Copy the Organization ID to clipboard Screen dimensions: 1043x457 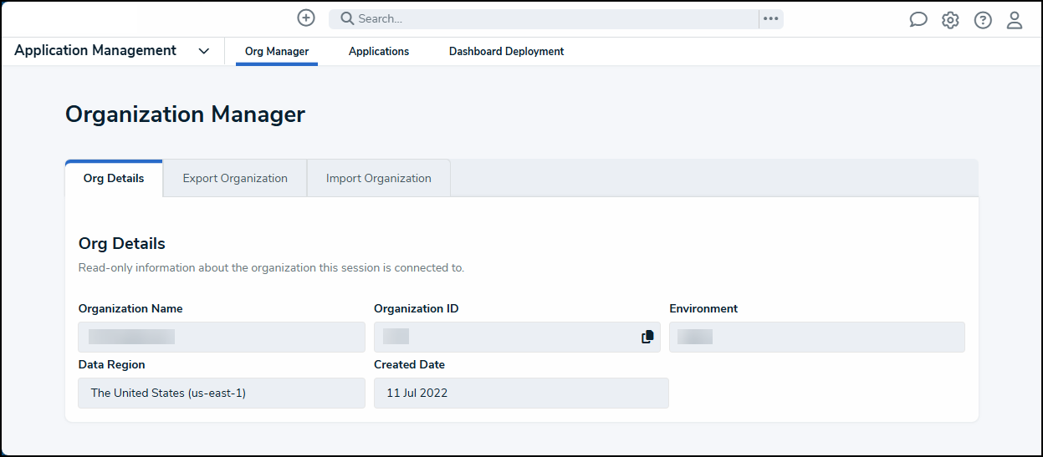(x=647, y=337)
